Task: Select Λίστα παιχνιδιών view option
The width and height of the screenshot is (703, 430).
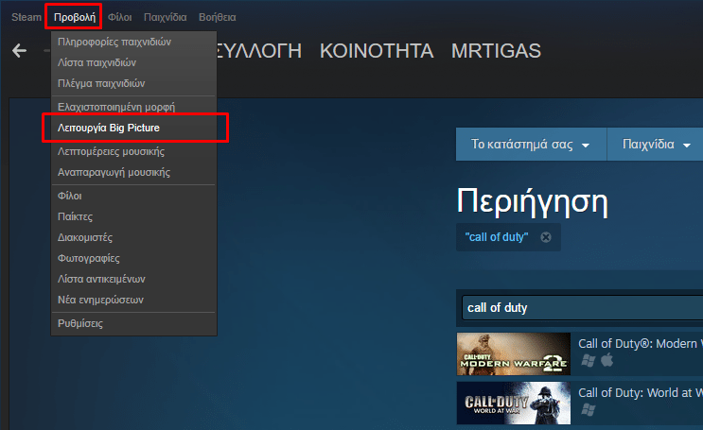Action: click(133, 62)
